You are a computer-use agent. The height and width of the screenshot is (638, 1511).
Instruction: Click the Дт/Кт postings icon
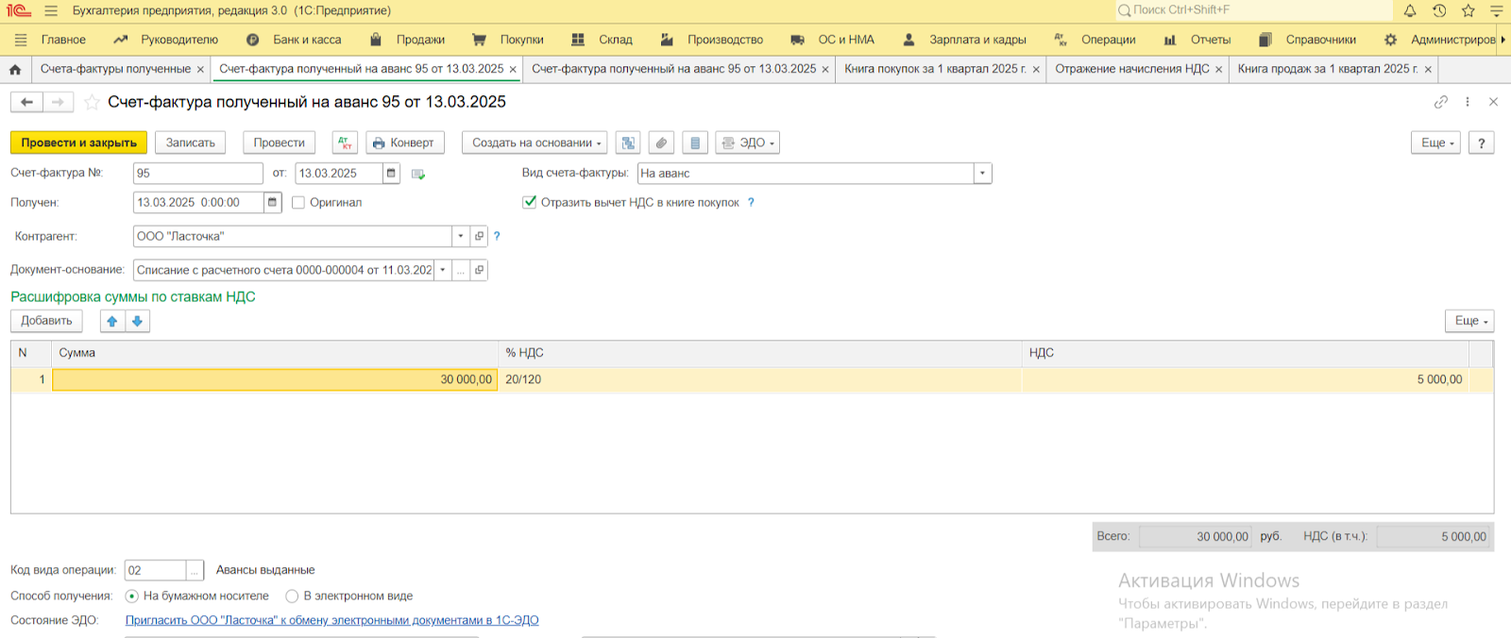click(x=345, y=143)
